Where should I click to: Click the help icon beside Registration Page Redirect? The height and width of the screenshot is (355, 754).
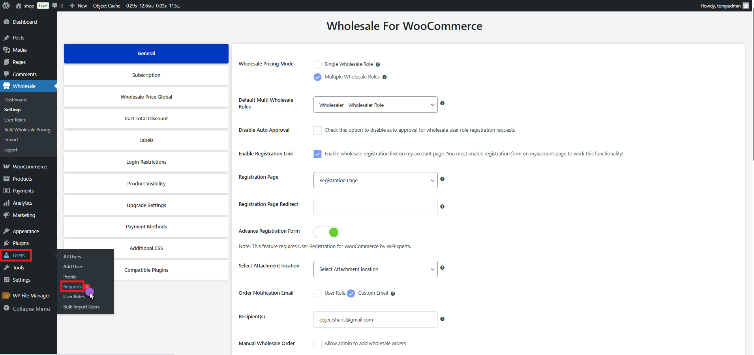tap(442, 207)
